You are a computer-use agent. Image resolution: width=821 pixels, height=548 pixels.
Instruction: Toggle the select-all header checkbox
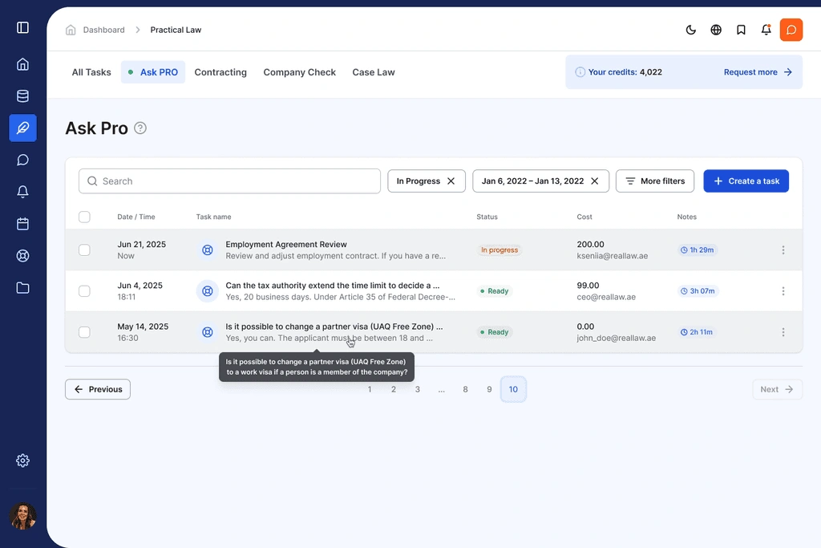pos(84,217)
